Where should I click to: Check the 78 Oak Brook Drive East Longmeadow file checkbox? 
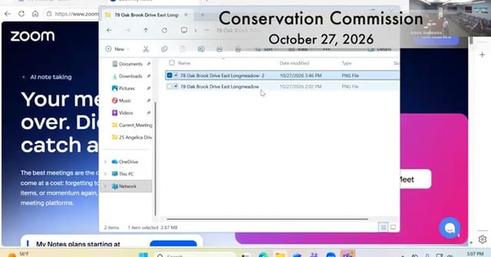point(169,86)
